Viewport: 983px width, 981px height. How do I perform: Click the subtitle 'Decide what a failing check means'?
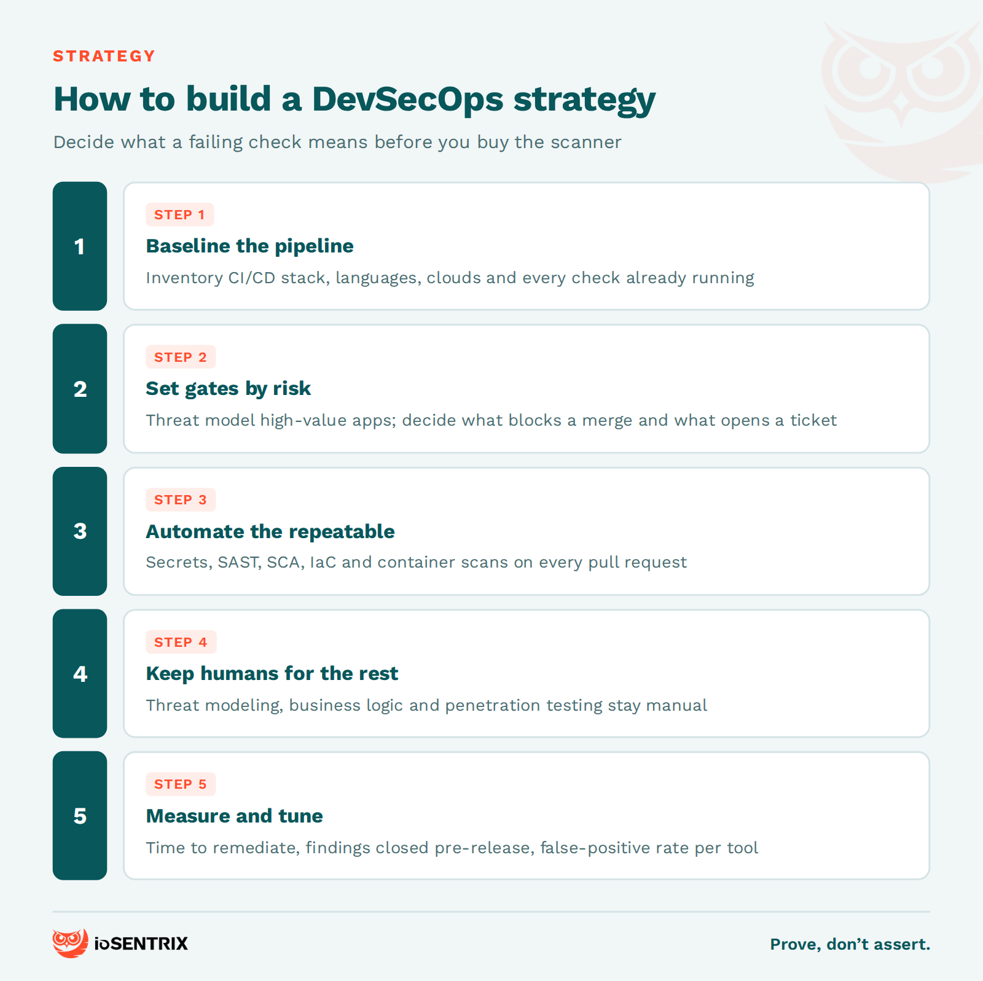pos(337,143)
